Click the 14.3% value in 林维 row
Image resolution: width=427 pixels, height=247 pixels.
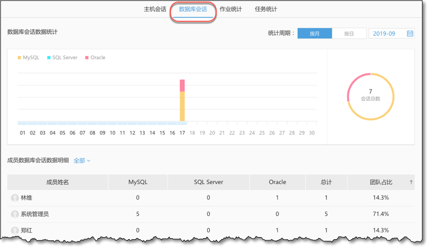[381, 198]
